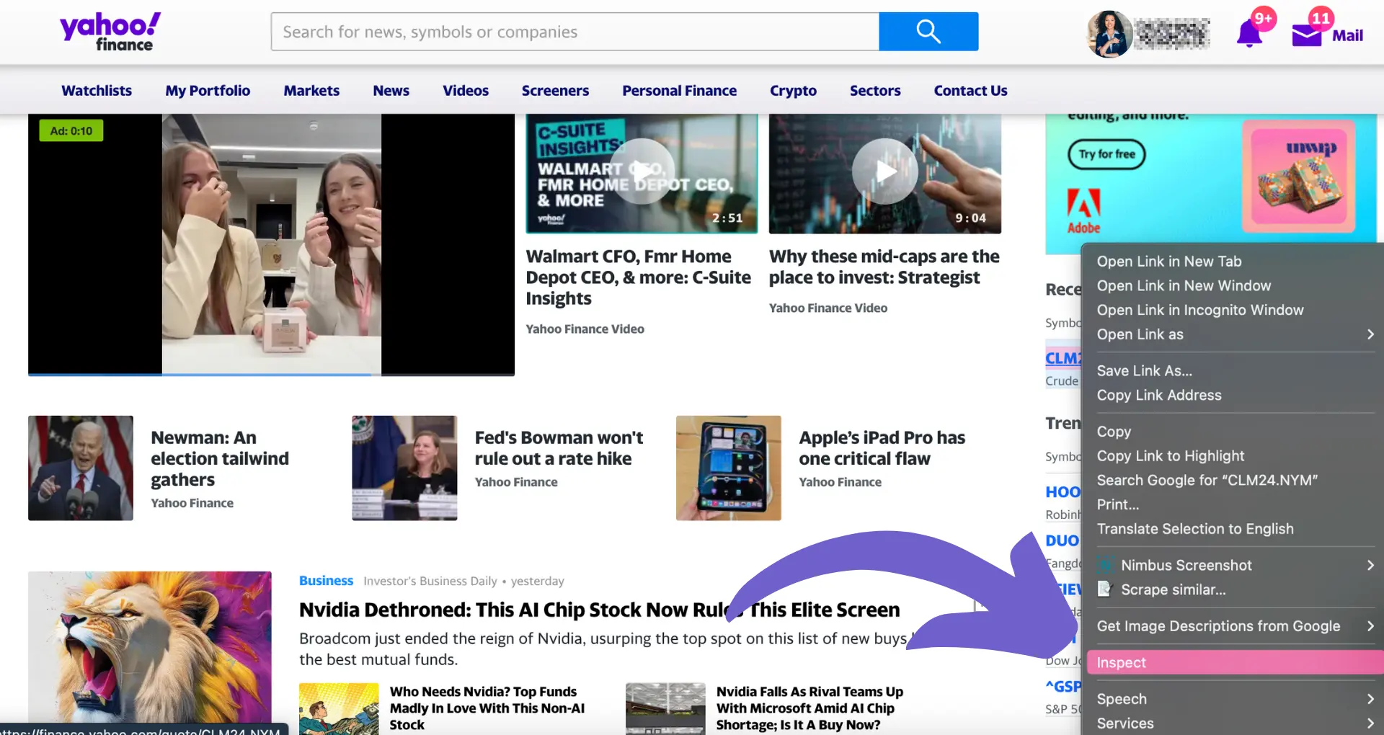Expand the Services submenu arrow
The width and height of the screenshot is (1384, 735).
(x=1370, y=723)
